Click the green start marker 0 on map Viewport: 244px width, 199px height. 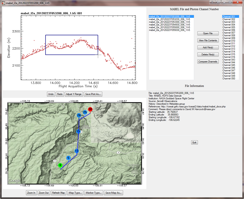(60, 165)
